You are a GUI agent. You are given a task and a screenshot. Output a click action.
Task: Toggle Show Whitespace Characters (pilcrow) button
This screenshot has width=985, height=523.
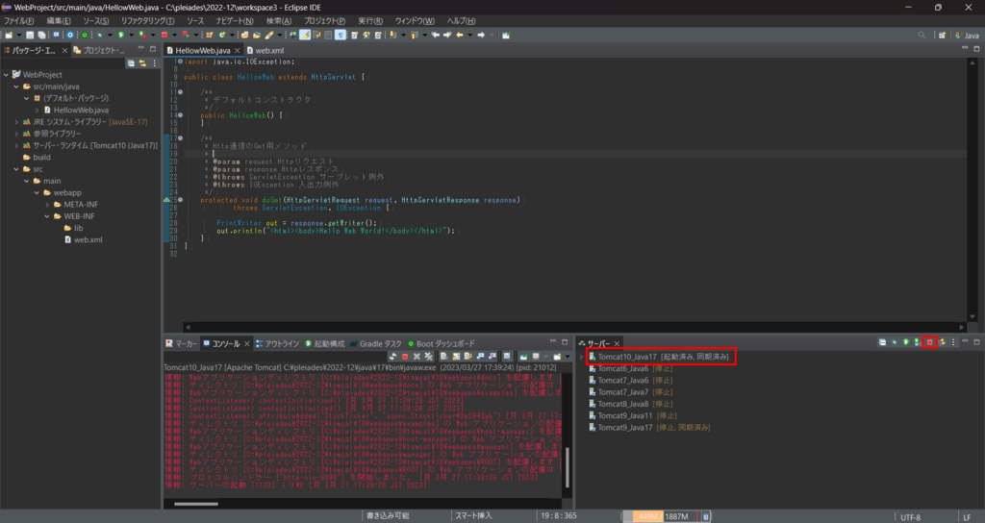click(341, 35)
